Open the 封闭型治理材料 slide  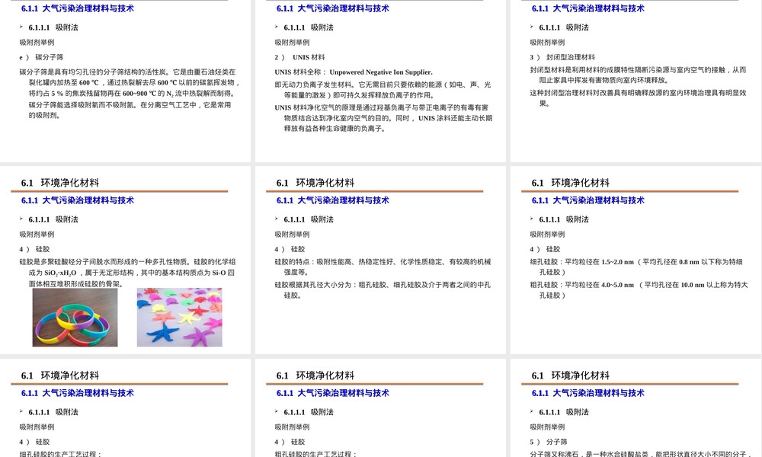point(636,81)
